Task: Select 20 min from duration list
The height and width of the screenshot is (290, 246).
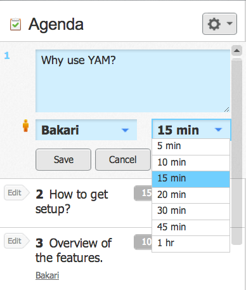Action: (x=191, y=195)
